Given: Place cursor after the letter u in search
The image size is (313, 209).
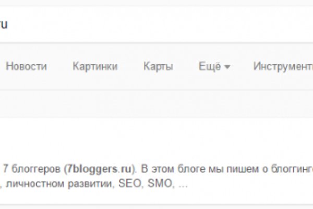Looking at the screenshot, I should point(8,25).
